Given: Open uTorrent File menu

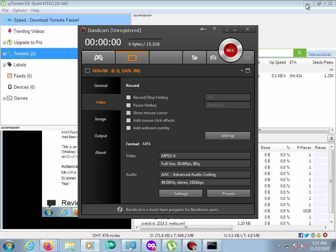Looking at the screenshot, I should [5, 10].
